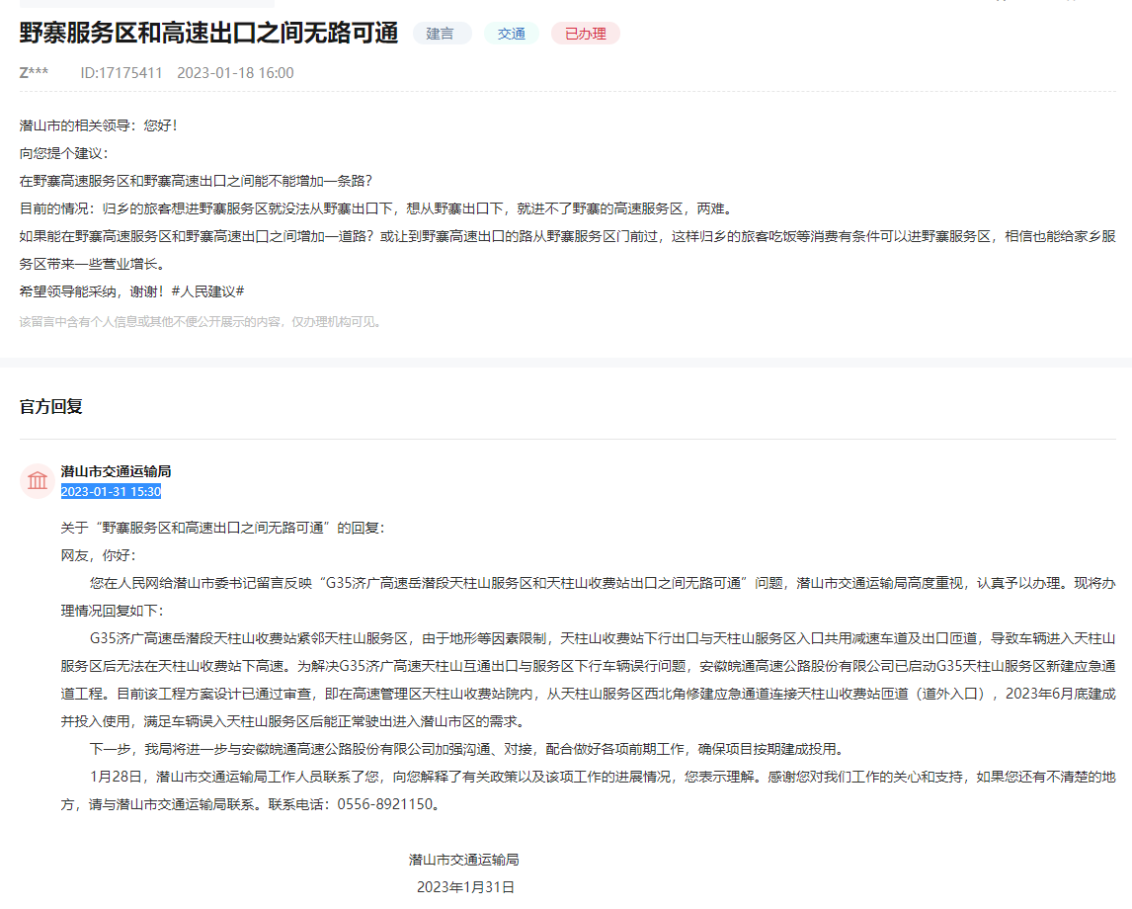Click the contact phone number 0556-8921150
1132x909 pixels.
tap(385, 803)
